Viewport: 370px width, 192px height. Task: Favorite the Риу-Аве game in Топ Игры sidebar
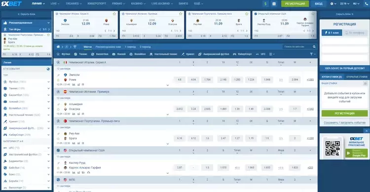[x=48, y=35]
